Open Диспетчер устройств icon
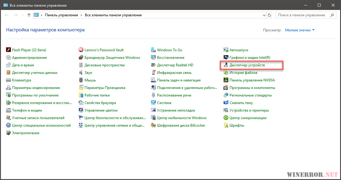The height and width of the screenshot is (180, 341). (x=226, y=65)
